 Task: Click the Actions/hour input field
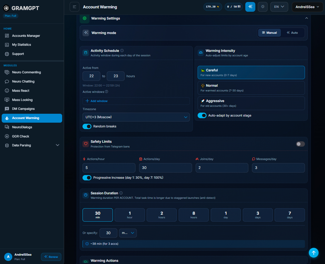click(109, 168)
